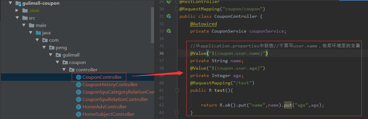The height and width of the screenshot is (119, 368).
Task: Collapse the src folder
Action: (17, 18)
